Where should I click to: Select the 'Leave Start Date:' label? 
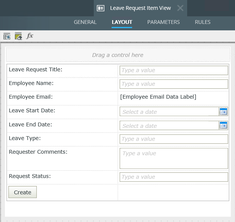point(32,110)
